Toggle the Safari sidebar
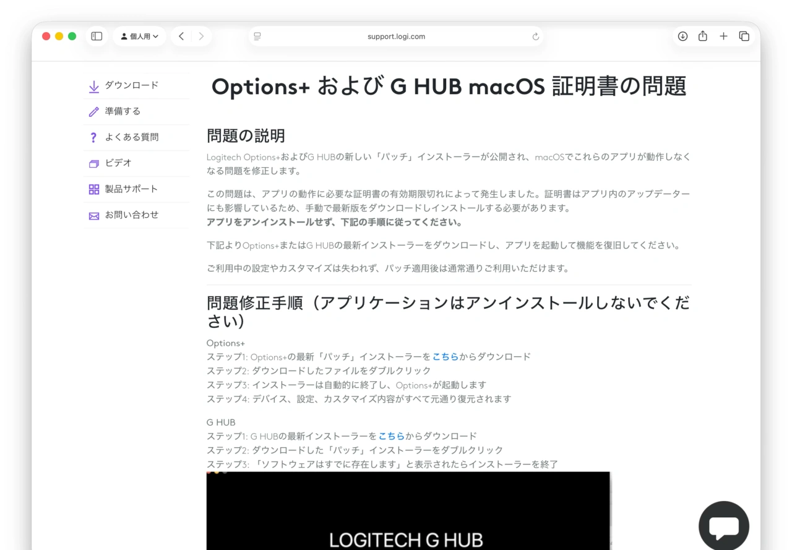Viewport: 792px width, 550px height. click(x=97, y=37)
